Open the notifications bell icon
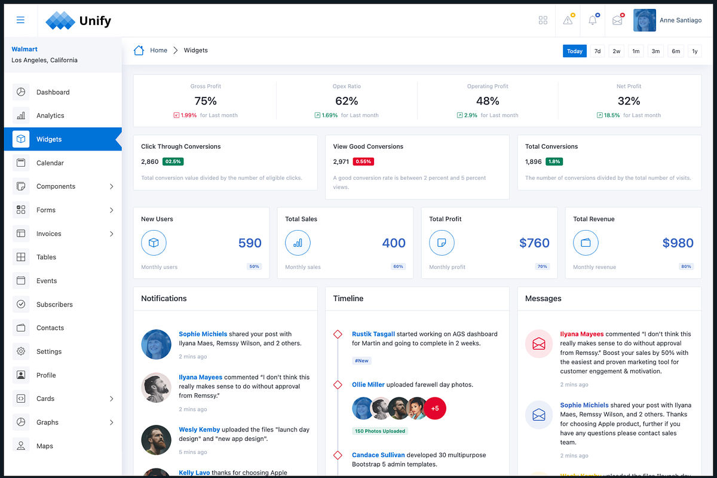This screenshot has height=478, width=717. [x=592, y=20]
